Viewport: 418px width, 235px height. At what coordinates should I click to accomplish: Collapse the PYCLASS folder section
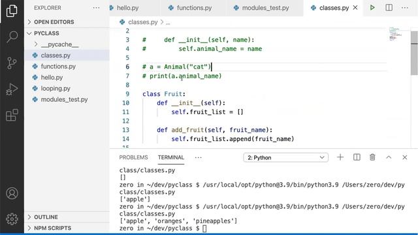point(46,33)
